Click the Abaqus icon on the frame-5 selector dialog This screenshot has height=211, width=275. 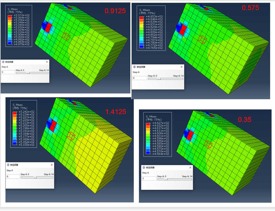3,62
